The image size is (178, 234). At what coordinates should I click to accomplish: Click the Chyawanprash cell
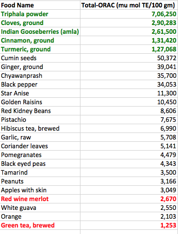[40, 76]
